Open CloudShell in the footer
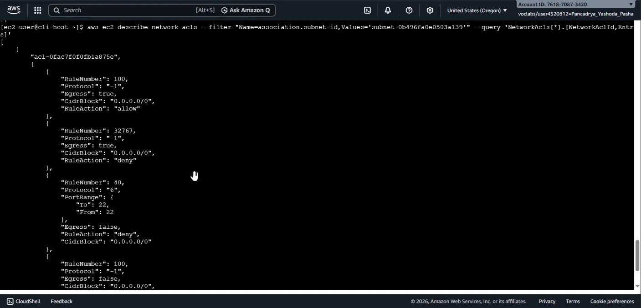This screenshot has height=308, width=641. (24, 301)
